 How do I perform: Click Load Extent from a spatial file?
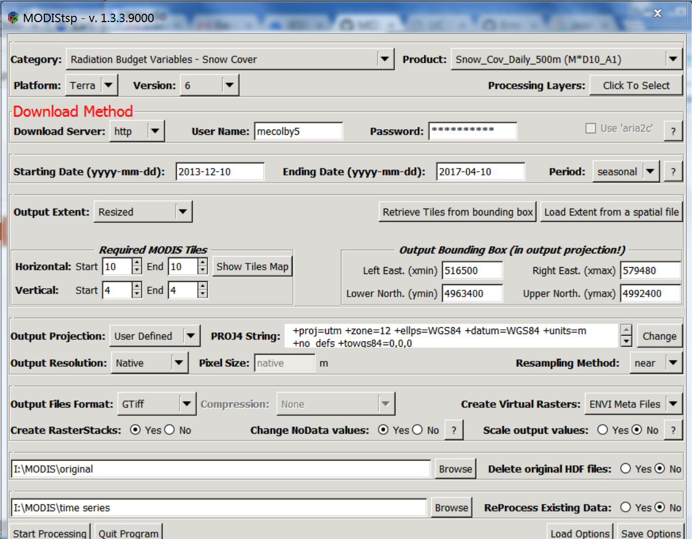[611, 211]
